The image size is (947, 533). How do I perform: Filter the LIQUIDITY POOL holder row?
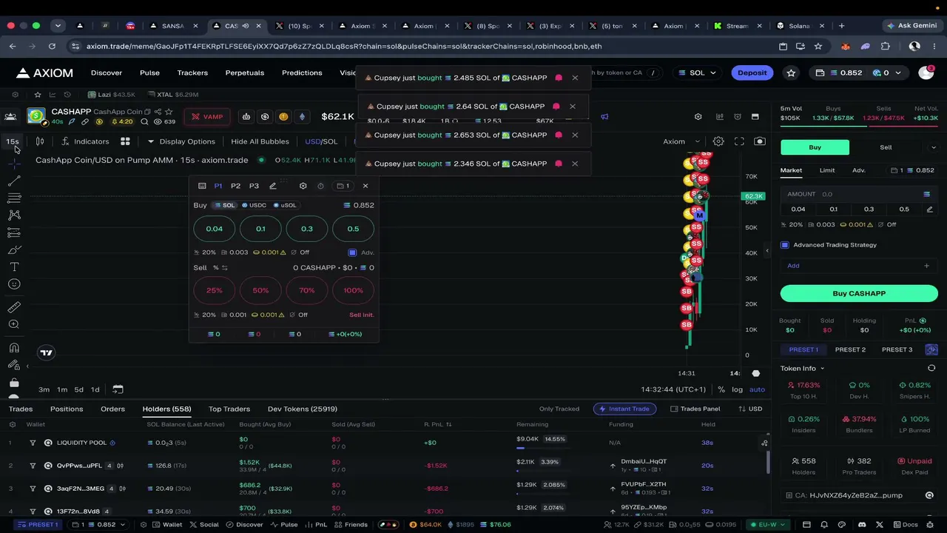pos(33,443)
